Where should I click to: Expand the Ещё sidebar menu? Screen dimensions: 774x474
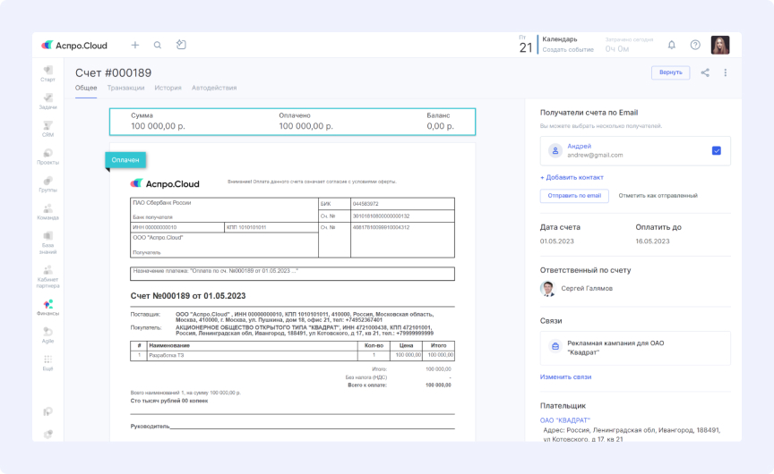47,362
